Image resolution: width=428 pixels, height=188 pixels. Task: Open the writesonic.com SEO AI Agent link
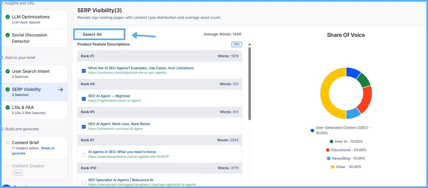click(x=119, y=124)
